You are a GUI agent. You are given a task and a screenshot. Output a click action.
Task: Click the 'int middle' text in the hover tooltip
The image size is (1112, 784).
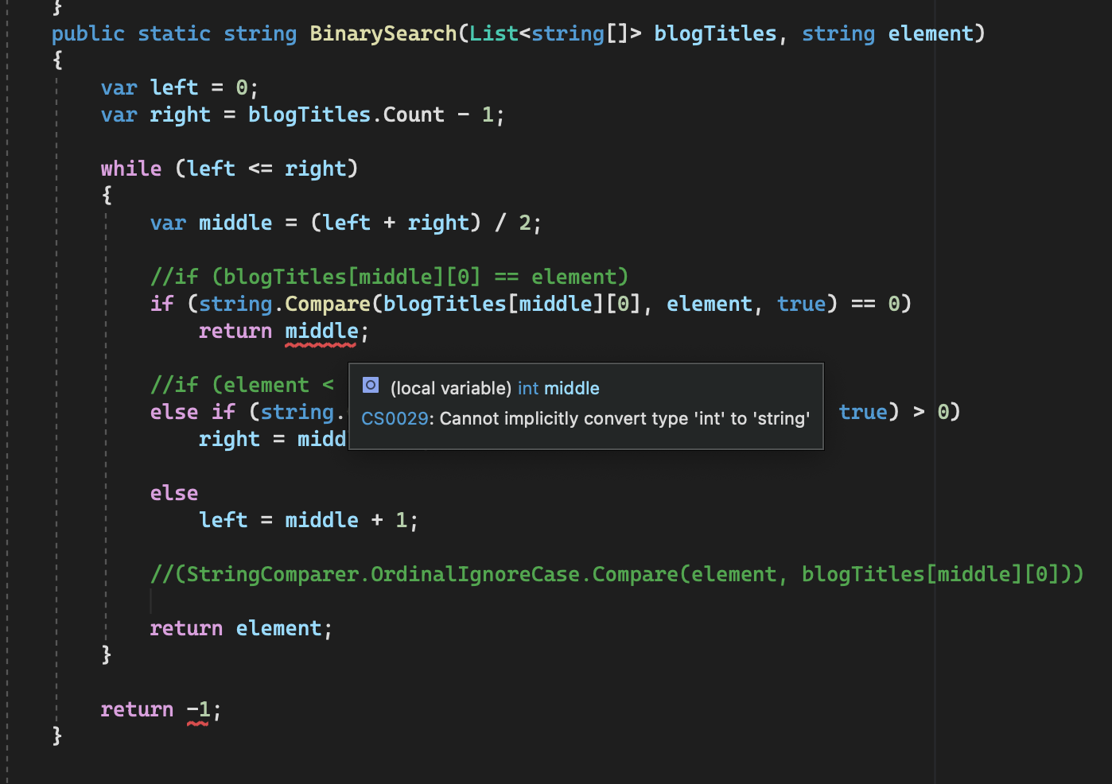(x=558, y=388)
